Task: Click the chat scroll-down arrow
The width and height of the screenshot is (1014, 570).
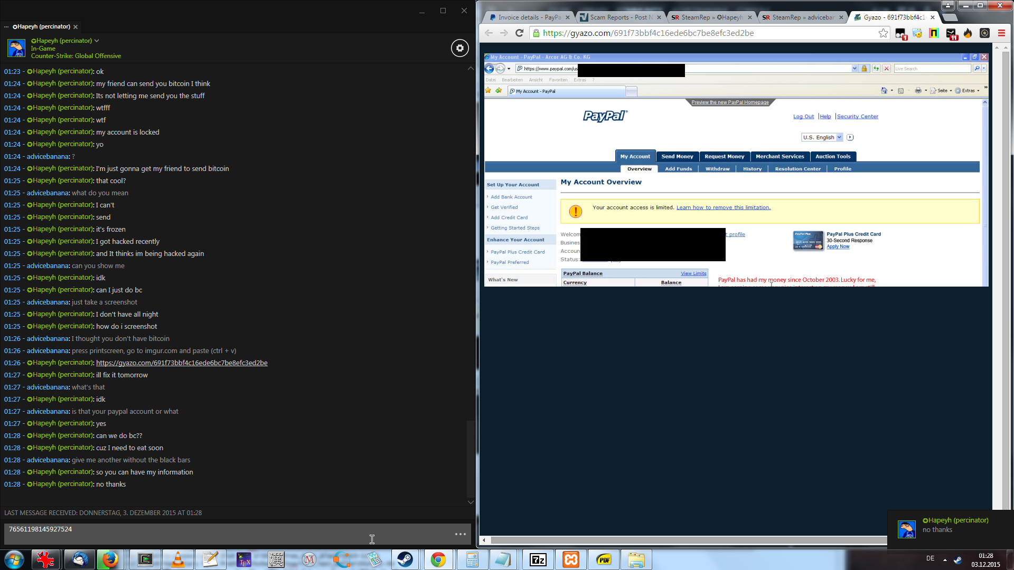Action: click(471, 502)
